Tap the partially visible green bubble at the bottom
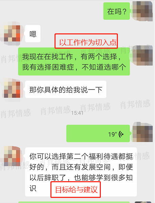Image resolution: width=155 pixels, height=203 pixels. 74,202
